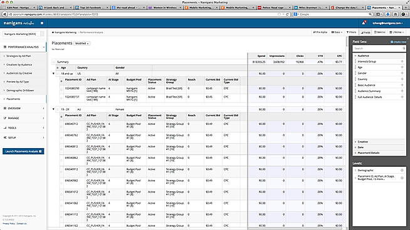Click the gear in the second Placement ID header

point(61,117)
